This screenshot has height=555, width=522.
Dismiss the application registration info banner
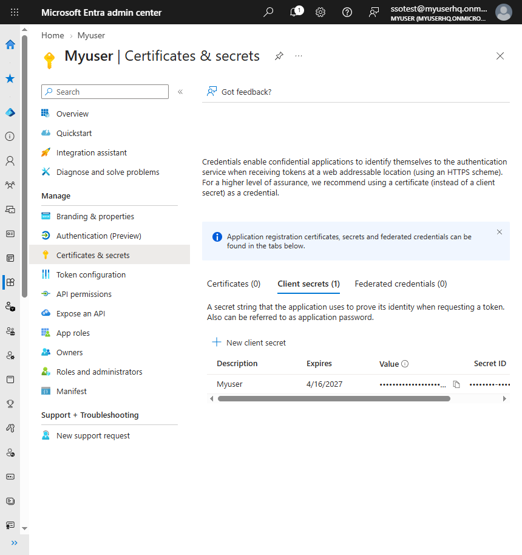coord(500,232)
